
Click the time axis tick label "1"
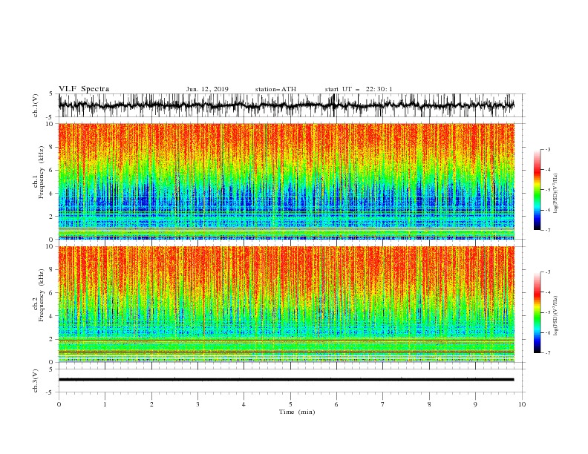(x=105, y=404)
